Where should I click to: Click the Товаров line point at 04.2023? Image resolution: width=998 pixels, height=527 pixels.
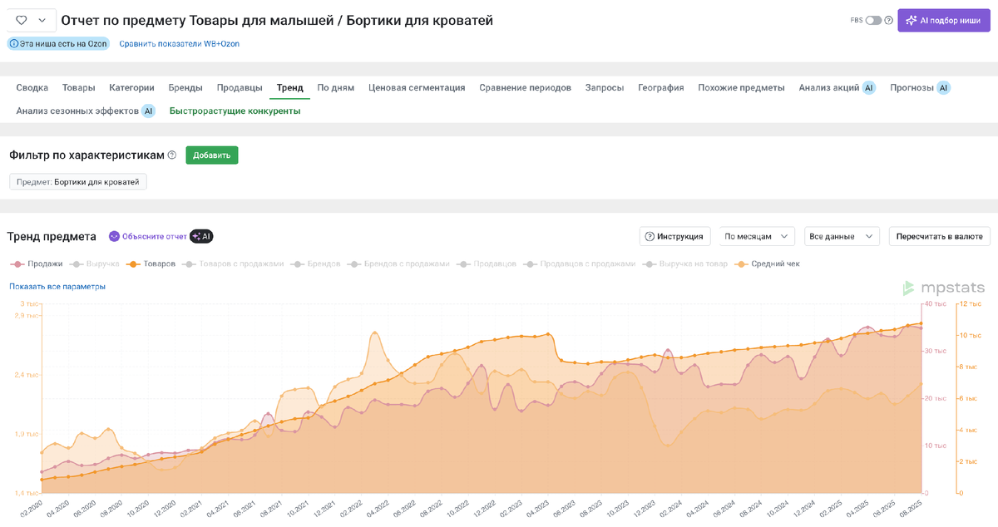coord(550,334)
